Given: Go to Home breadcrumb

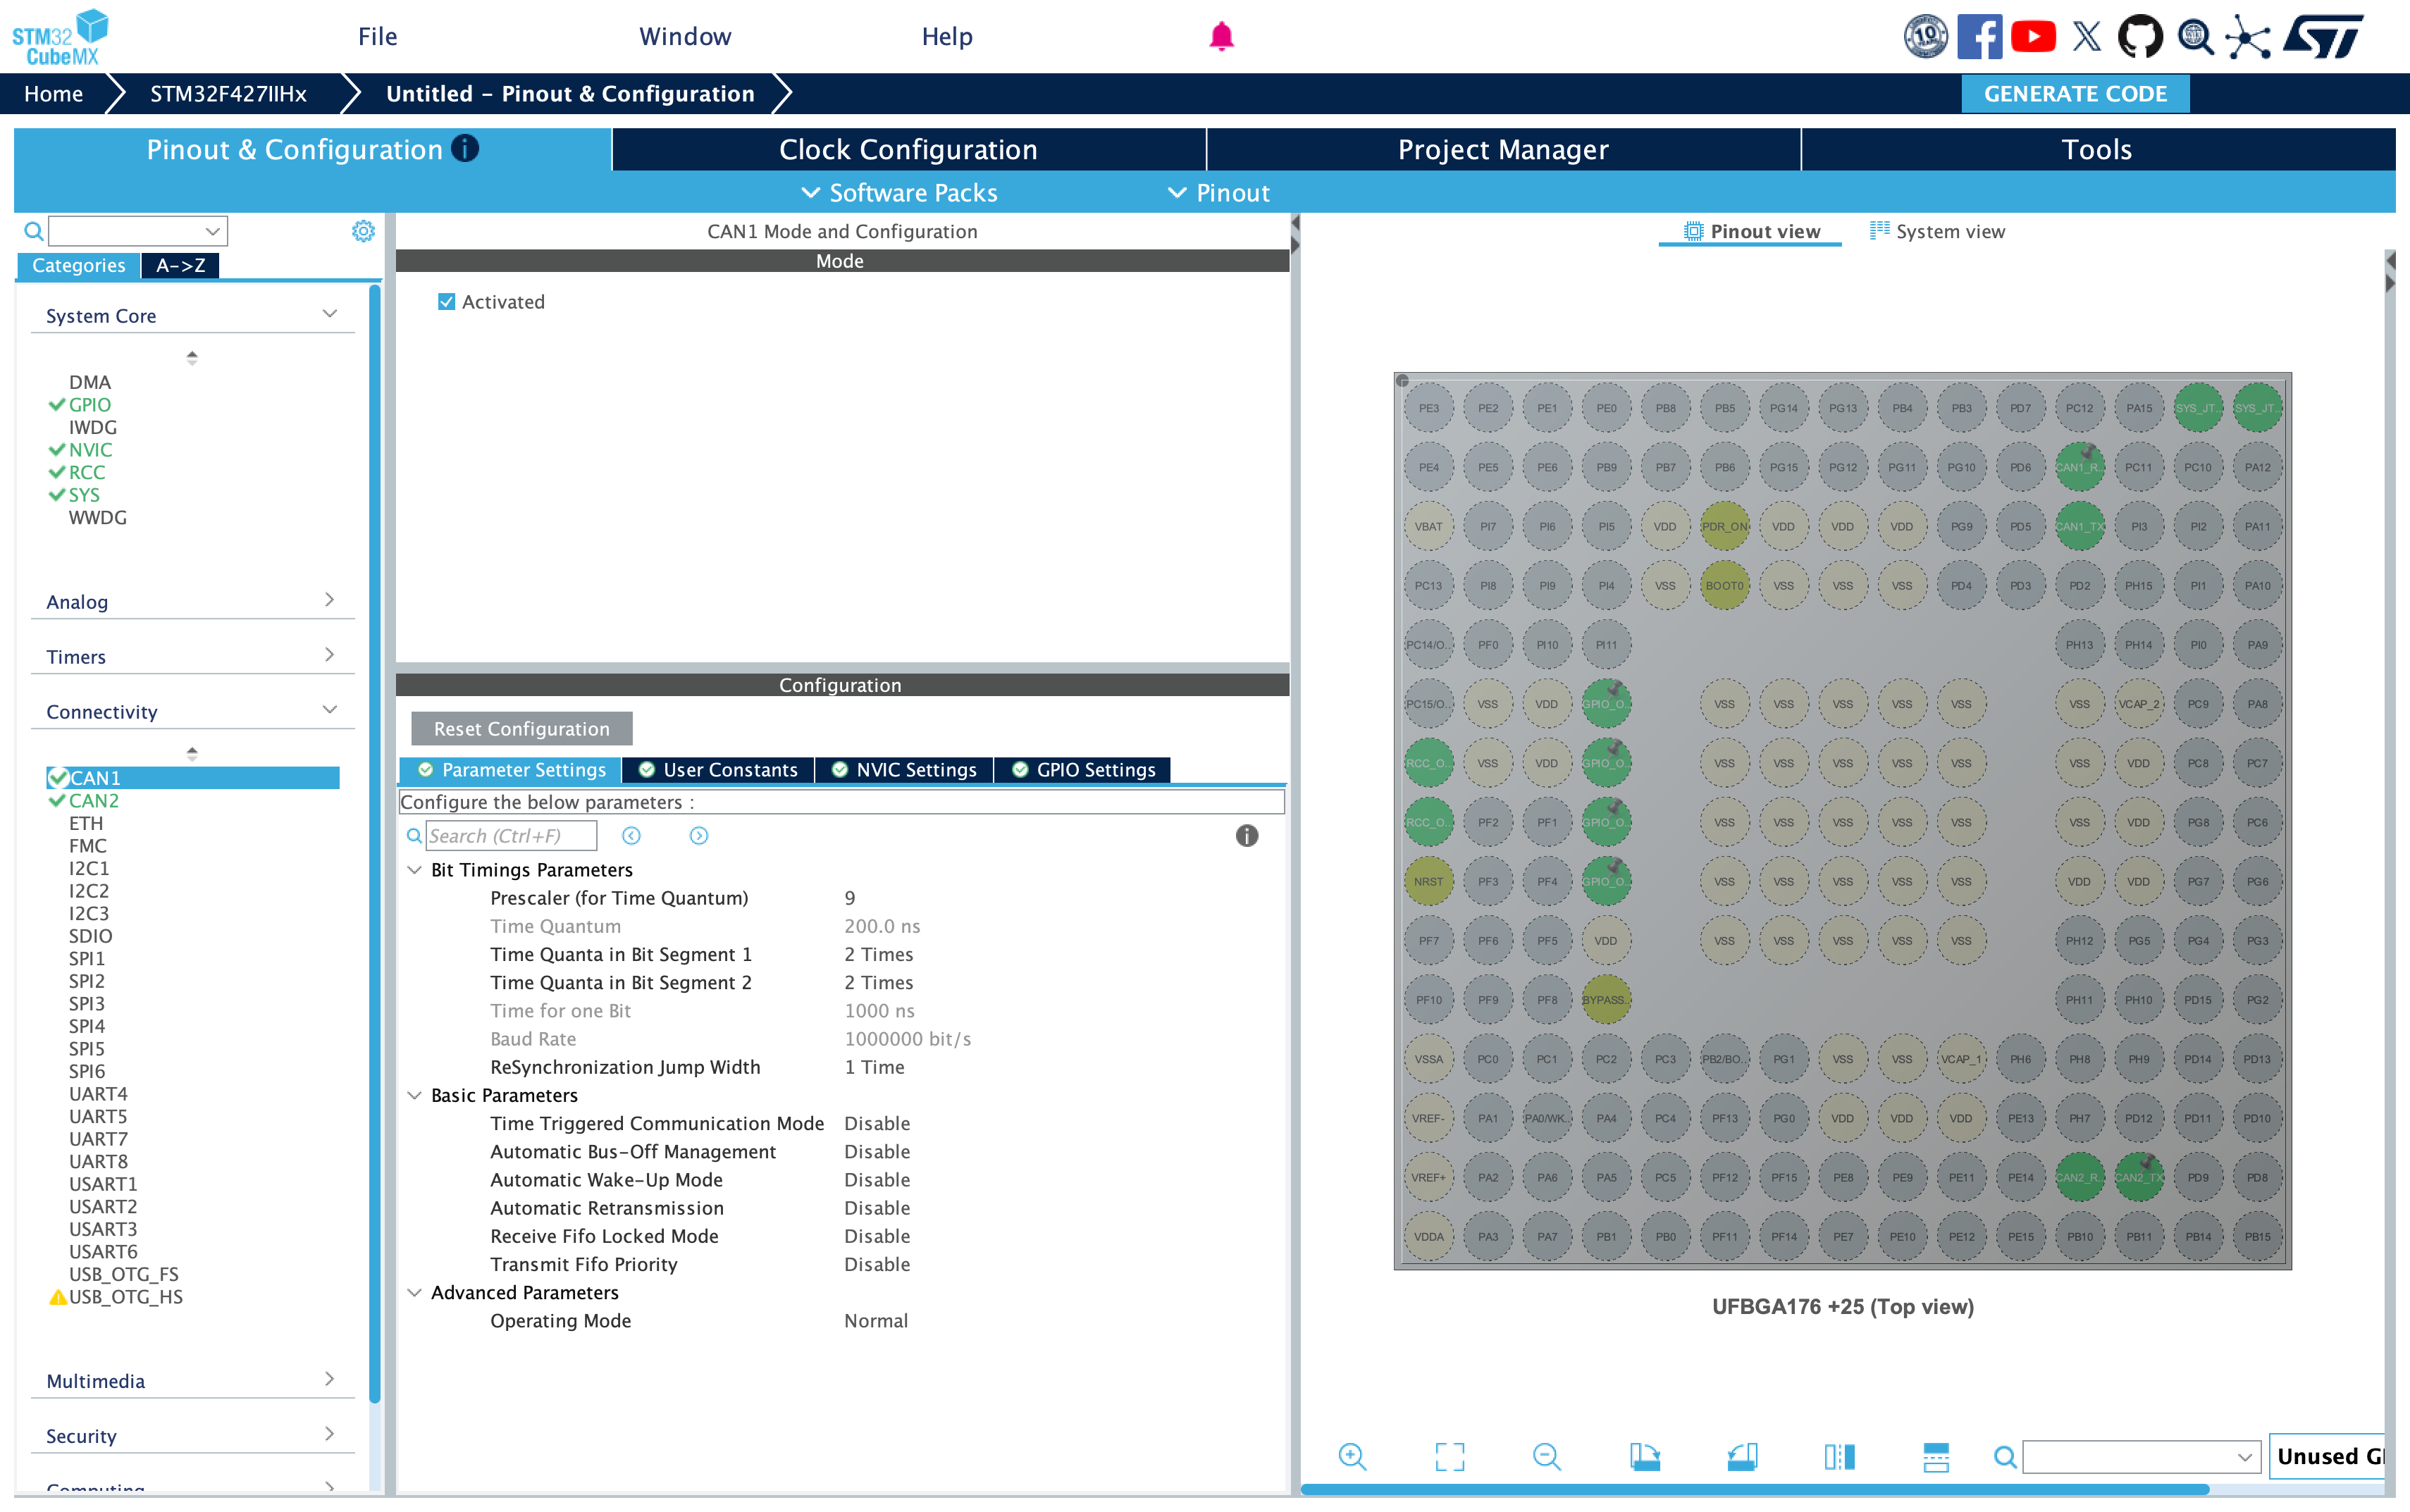Looking at the screenshot, I should click(x=53, y=93).
